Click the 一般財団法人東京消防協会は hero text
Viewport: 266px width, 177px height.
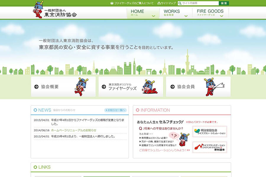[66, 41]
